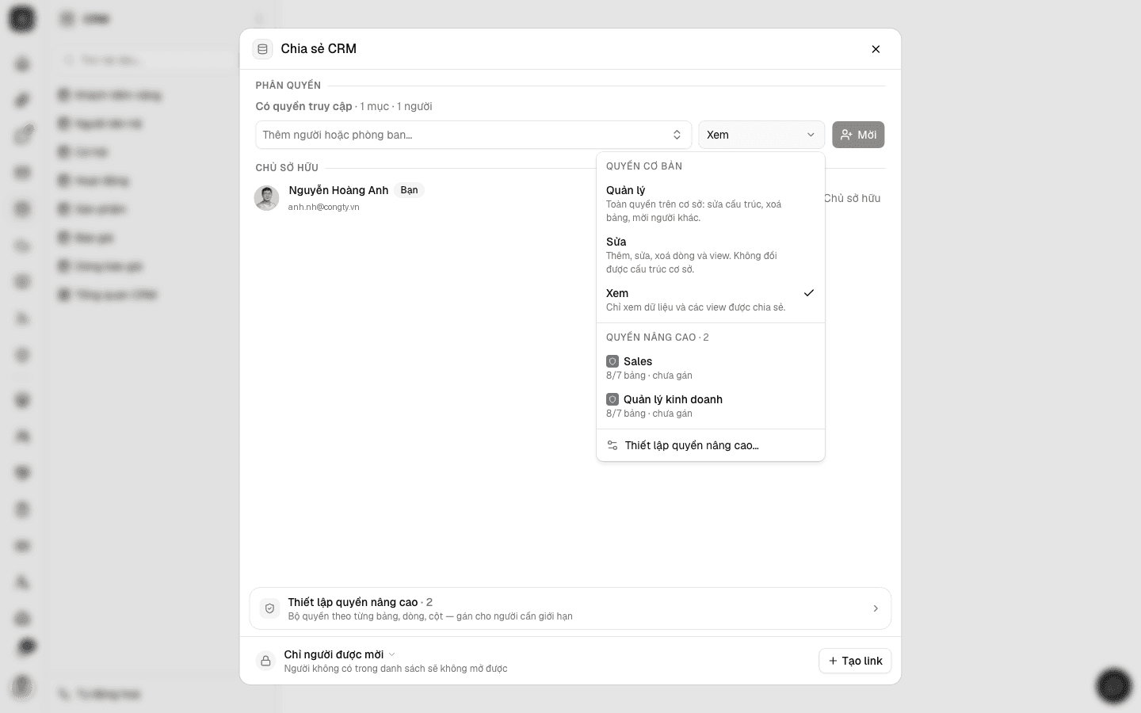Select the Quản lý permission option
1141x713 pixels.
(710, 204)
